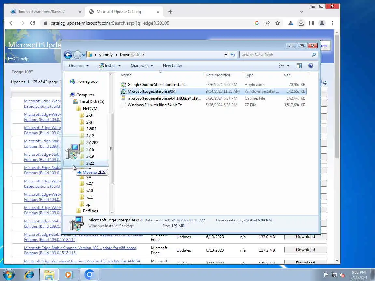Select the NetKVM folder in tree
This screenshot has width=375, height=281.
(x=90, y=109)
